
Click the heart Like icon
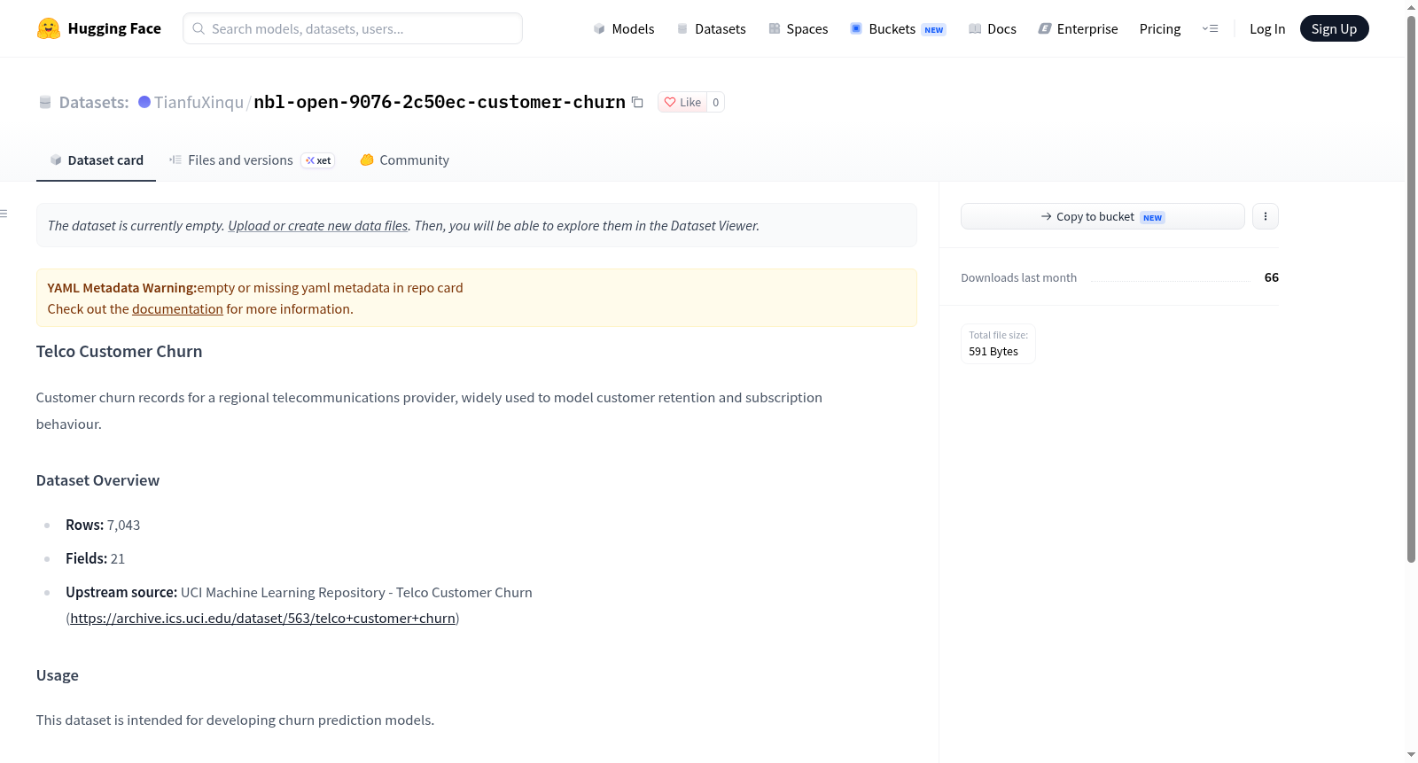(670, 102)
